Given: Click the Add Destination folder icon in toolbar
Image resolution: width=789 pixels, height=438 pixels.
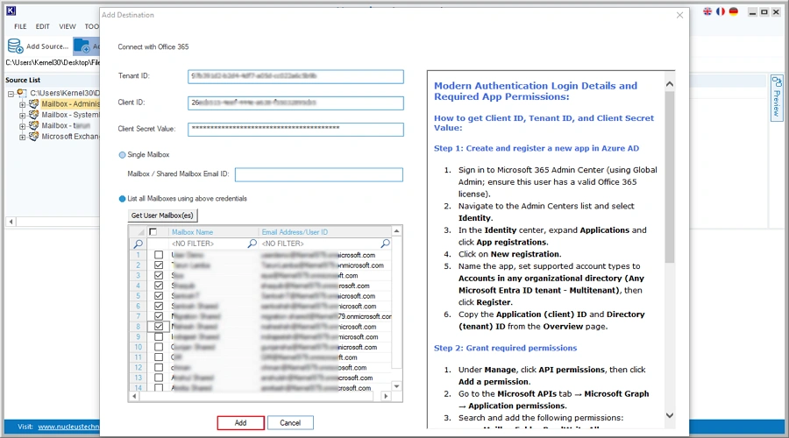Looking at the screenshot, I should (82, 46).
